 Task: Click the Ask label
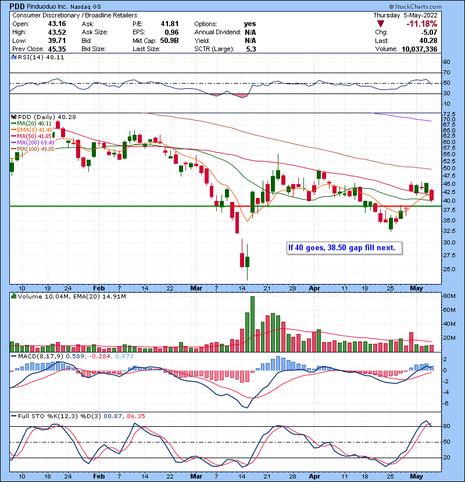pyautogui.click(x=88, y=24)
